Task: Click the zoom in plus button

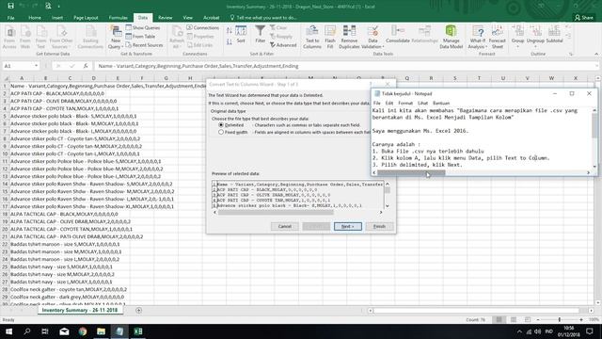Action: 581,320
